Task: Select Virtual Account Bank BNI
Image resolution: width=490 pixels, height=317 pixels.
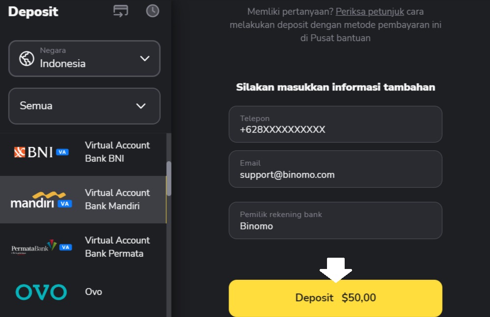Action: pyautogui.click(x=117, y=152)
